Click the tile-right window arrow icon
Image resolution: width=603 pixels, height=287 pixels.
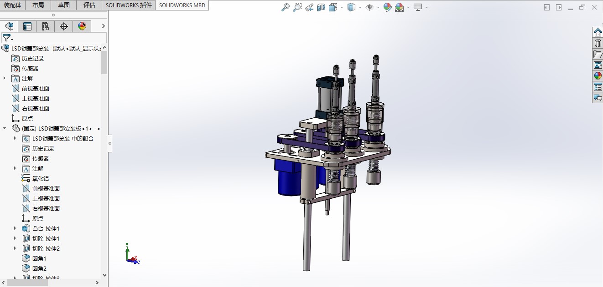click(x=559, y=7)
